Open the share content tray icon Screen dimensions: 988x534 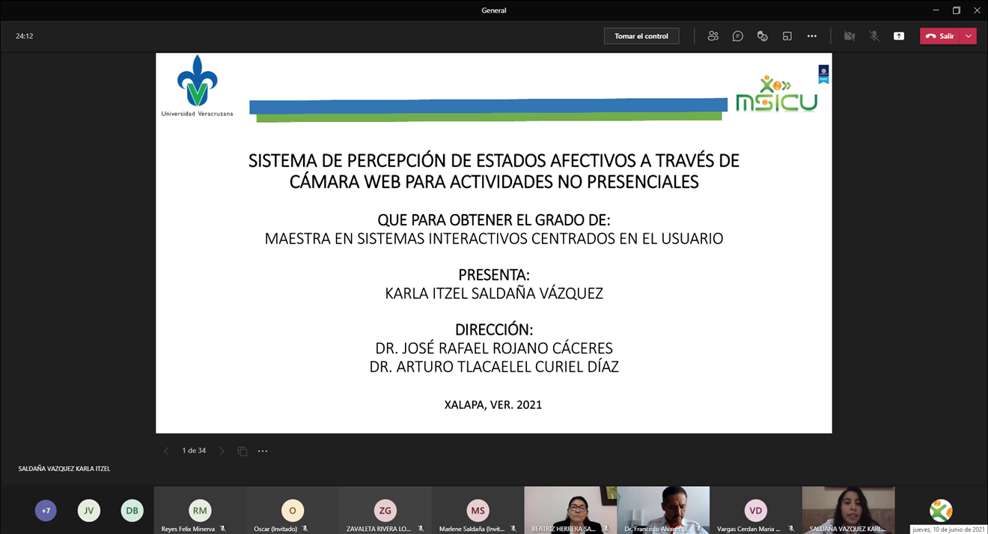pyautogui.click(x=898, y=36)
